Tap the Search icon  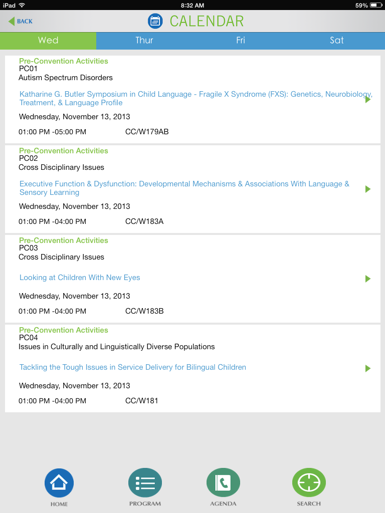click(309, 482)
